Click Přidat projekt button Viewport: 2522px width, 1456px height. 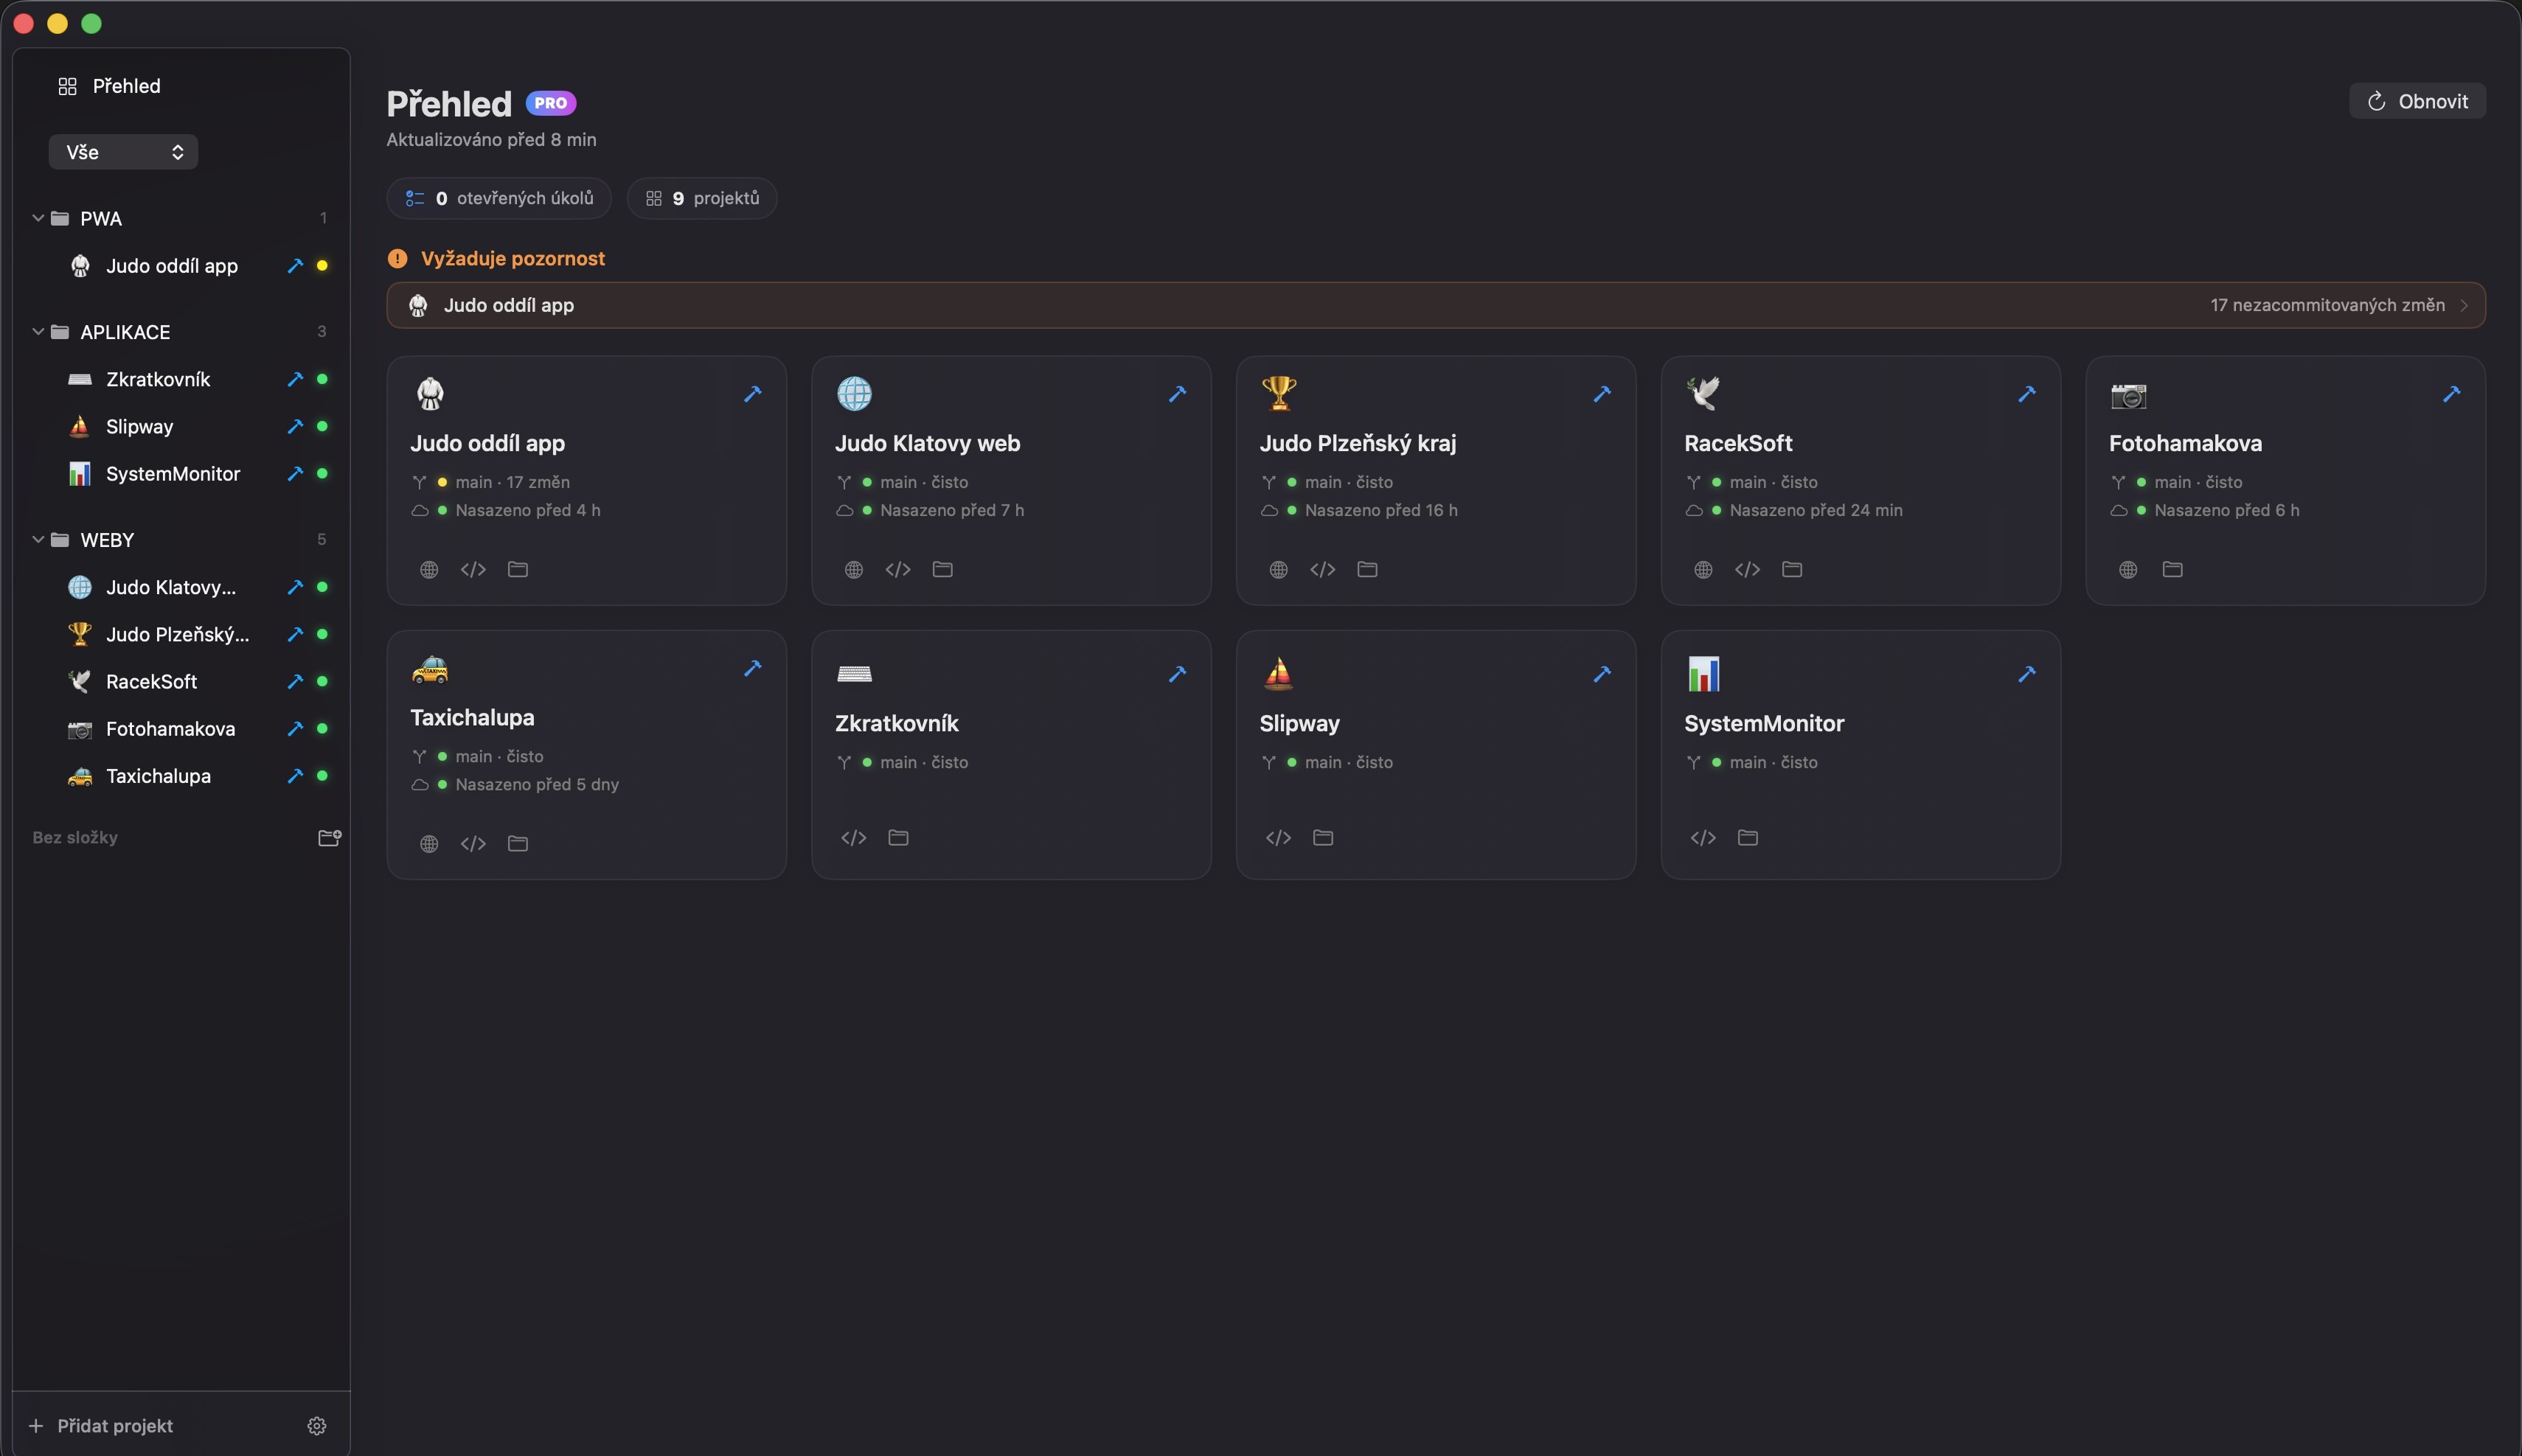click(x=101, y=1425)
